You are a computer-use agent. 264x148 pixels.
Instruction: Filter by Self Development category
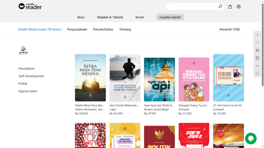pyautogui.click(x=31, y=76)
